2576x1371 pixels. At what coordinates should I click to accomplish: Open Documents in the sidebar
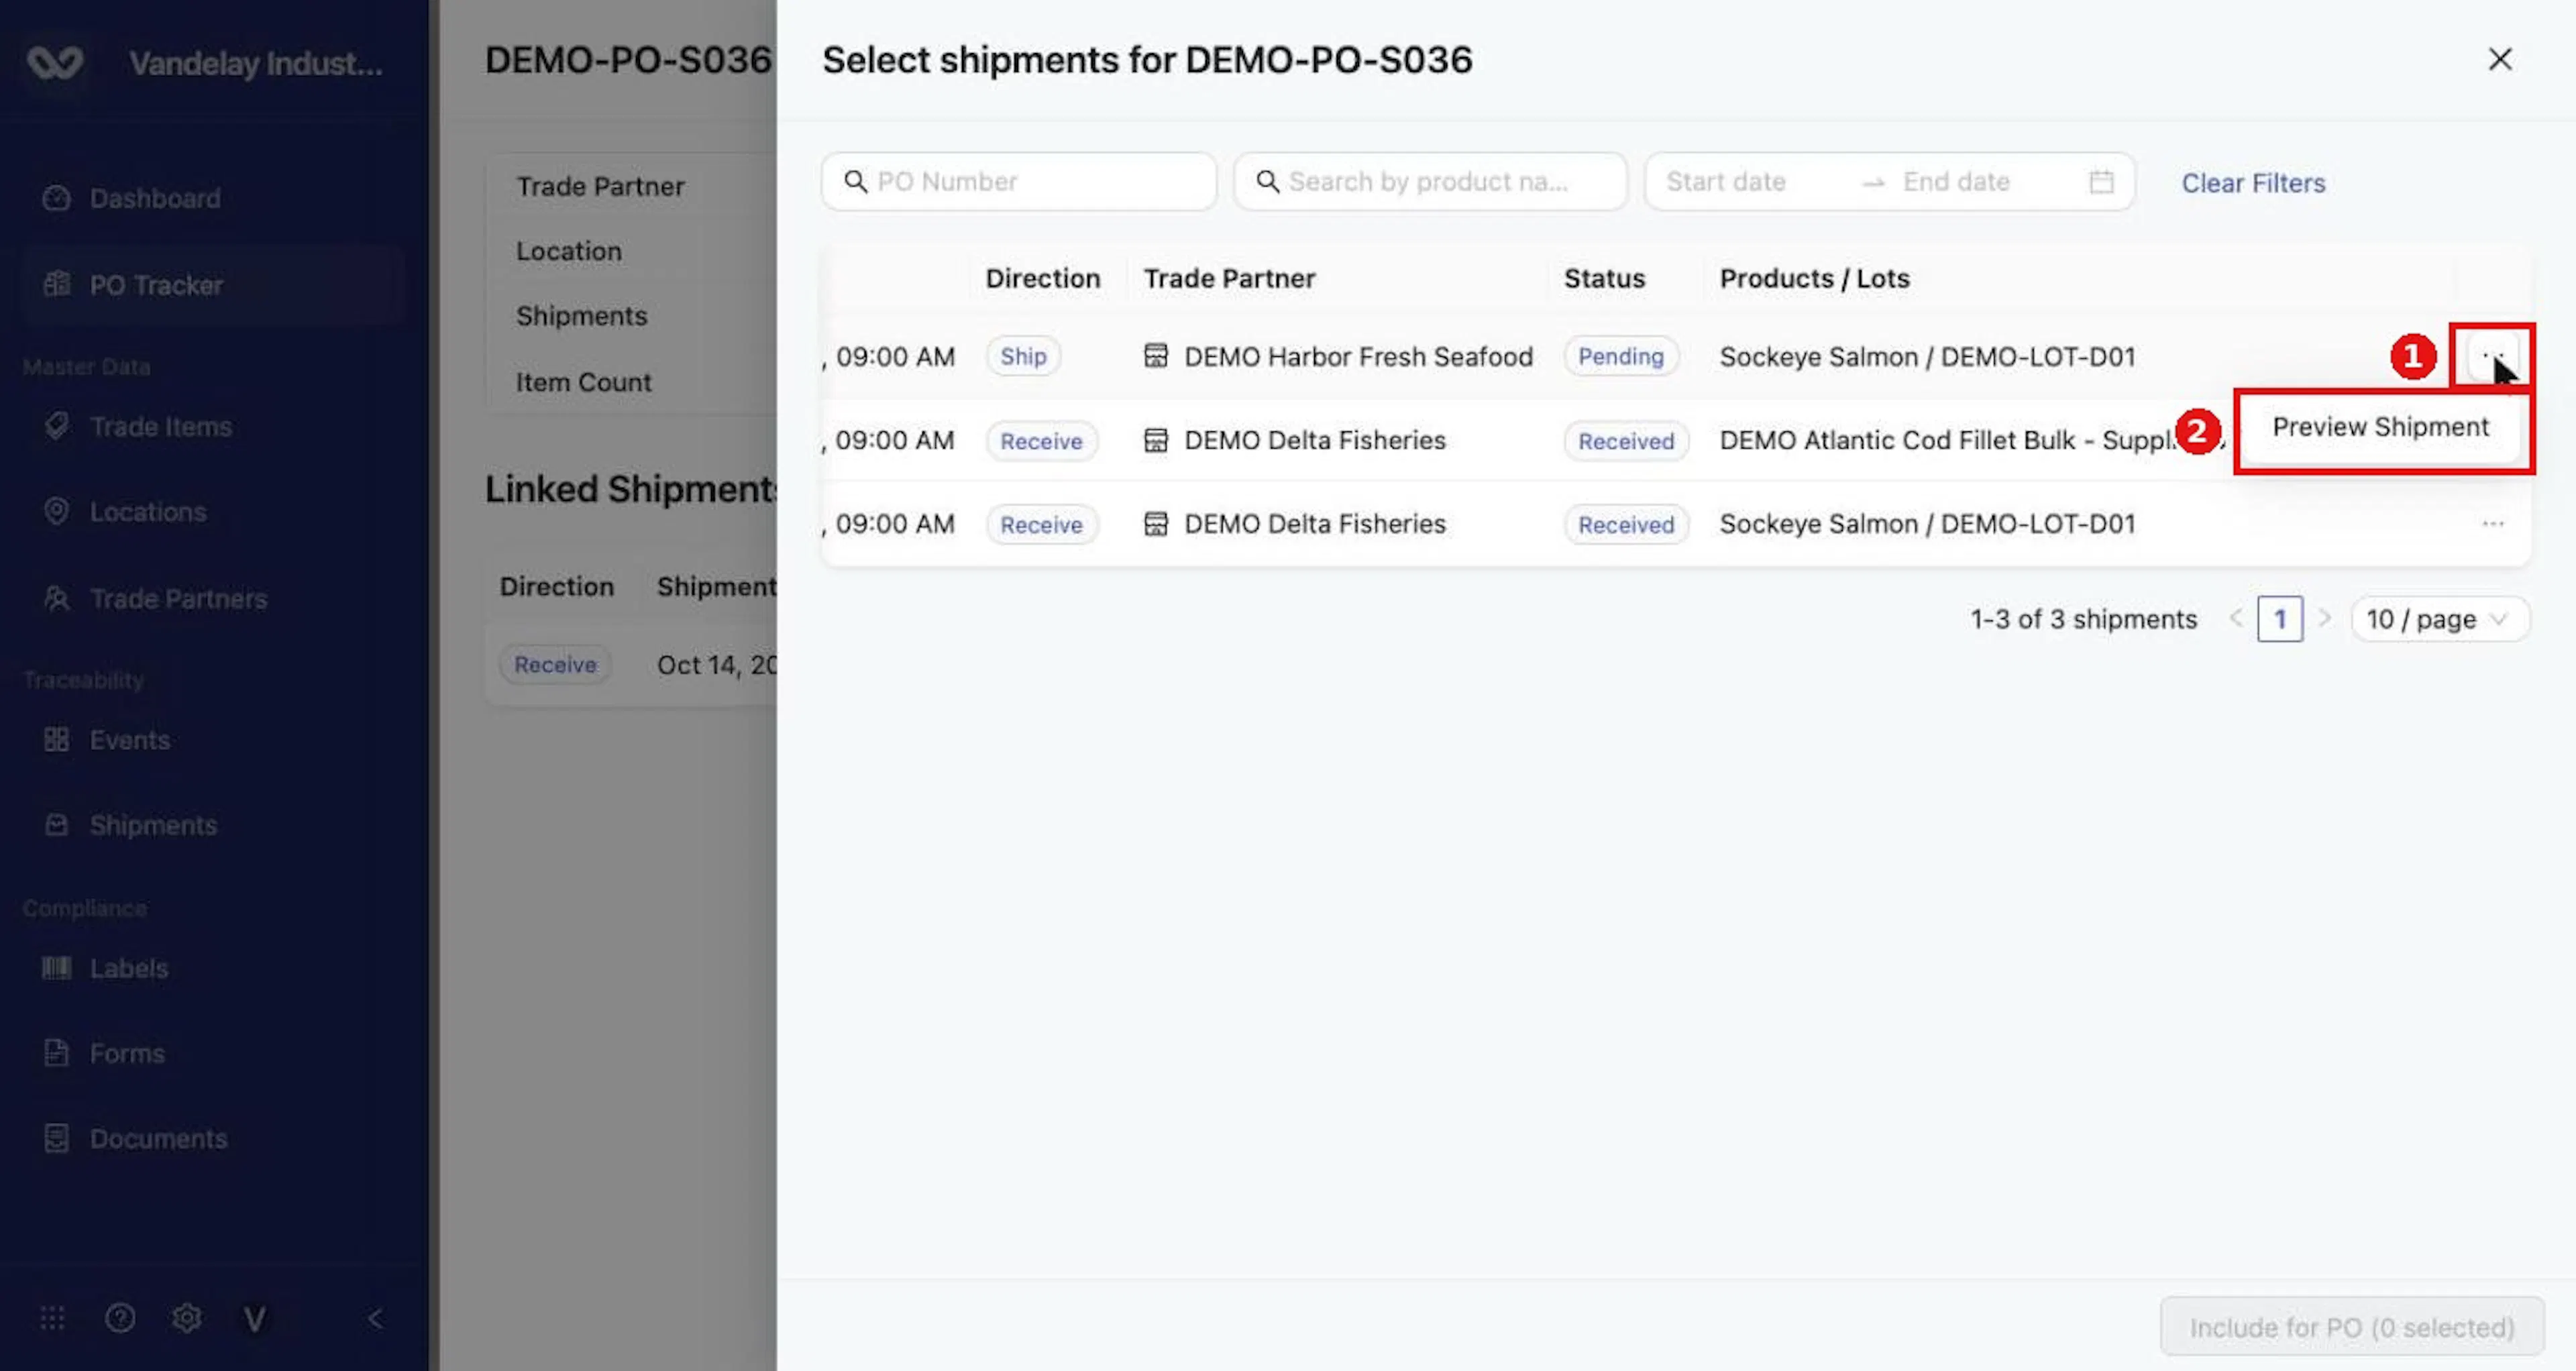158,1138
